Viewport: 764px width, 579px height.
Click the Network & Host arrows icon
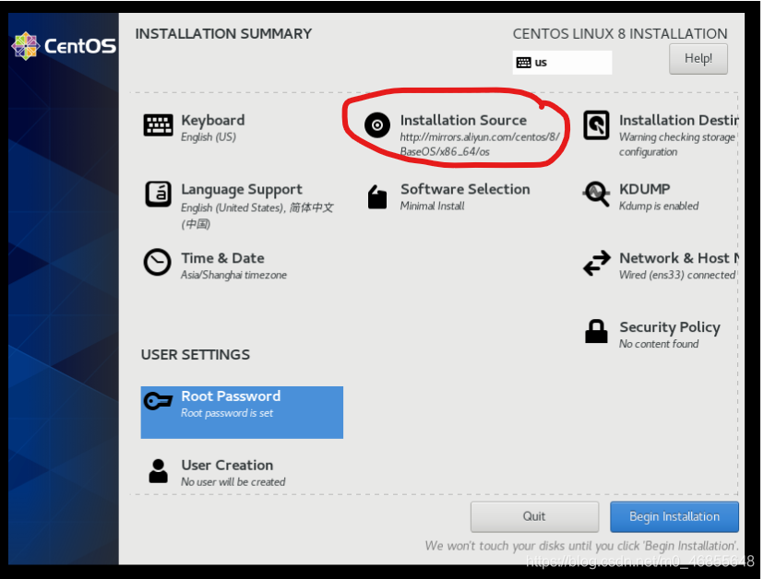coord(596,263)
